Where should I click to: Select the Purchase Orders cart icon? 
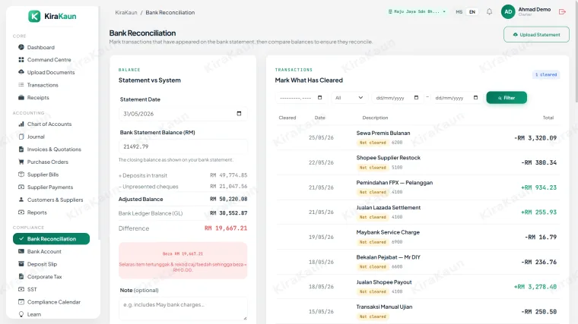21,162
